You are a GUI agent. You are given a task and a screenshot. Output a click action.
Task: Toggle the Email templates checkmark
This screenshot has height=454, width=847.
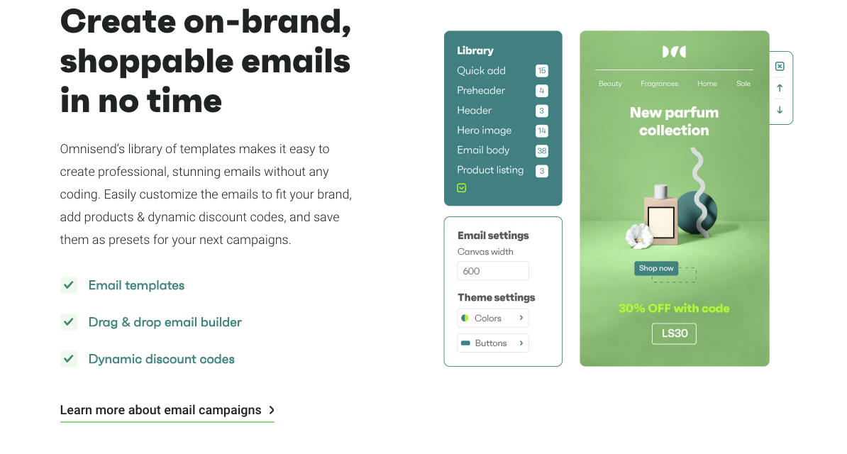[x=69, y=285]
